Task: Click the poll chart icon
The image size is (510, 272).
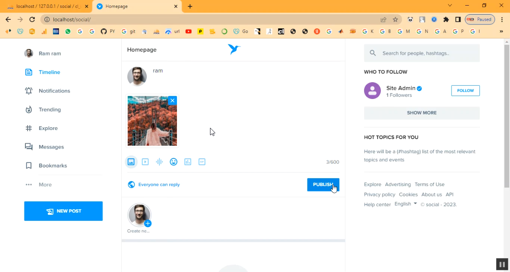Action: 188,162
